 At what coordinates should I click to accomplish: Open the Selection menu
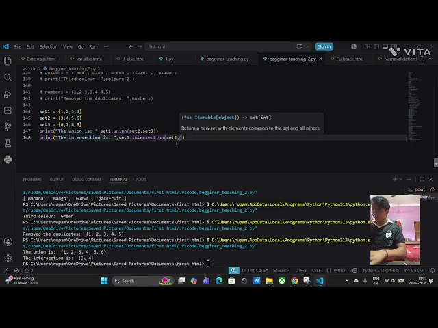(x=49, y=46)
